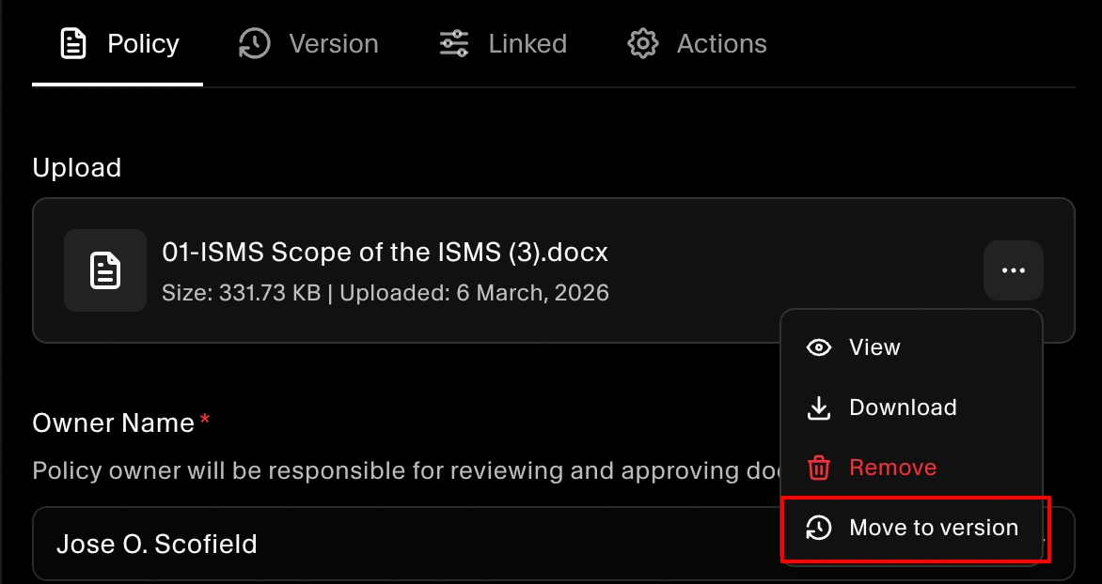
Task: Switch to the Version tab label
Action: pyautogui.click(x=334, y=44)
